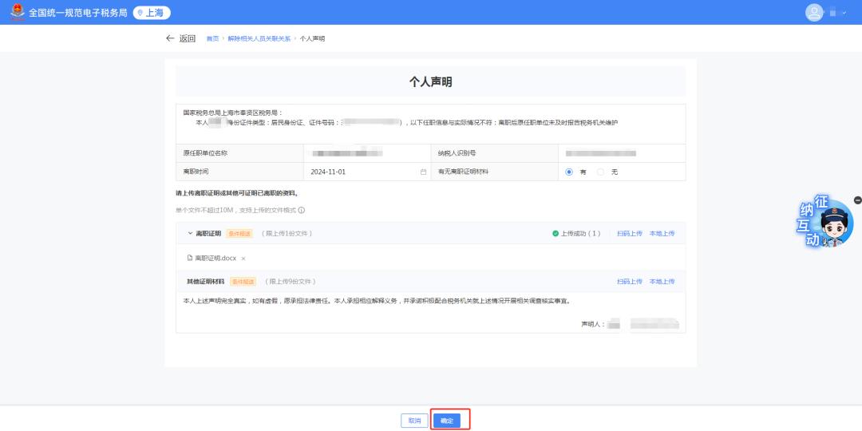Open the 离职证明.docx file
The height and width of the screenshot is (431, 862).
point(215,259)
